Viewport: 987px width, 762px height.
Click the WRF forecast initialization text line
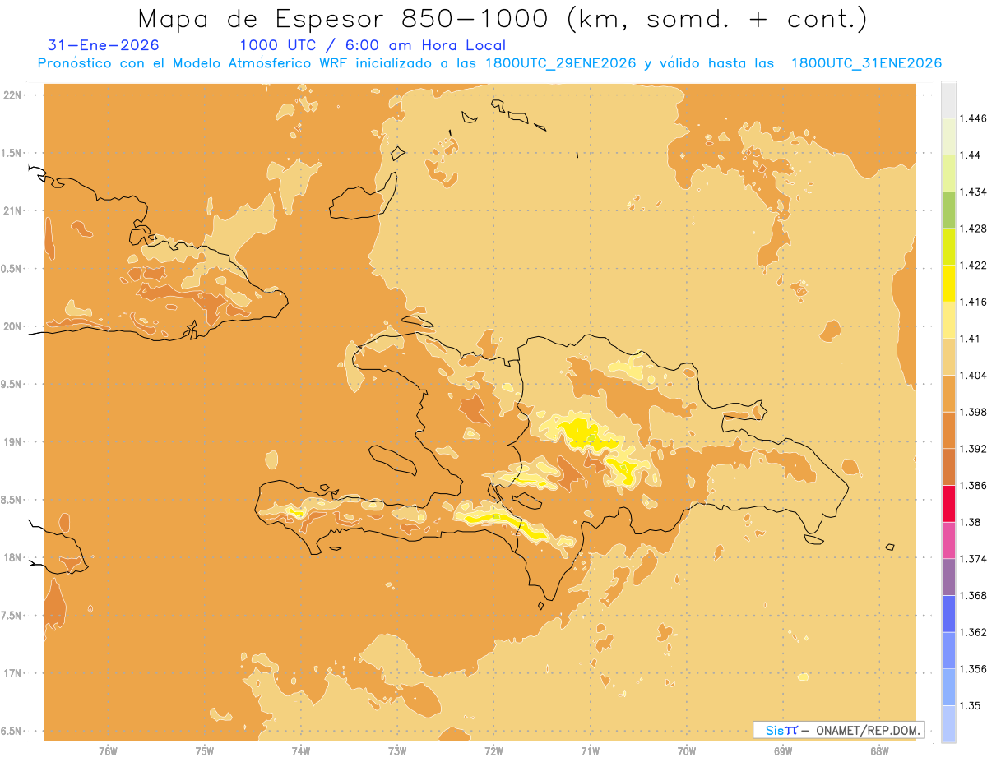point(489,63)
